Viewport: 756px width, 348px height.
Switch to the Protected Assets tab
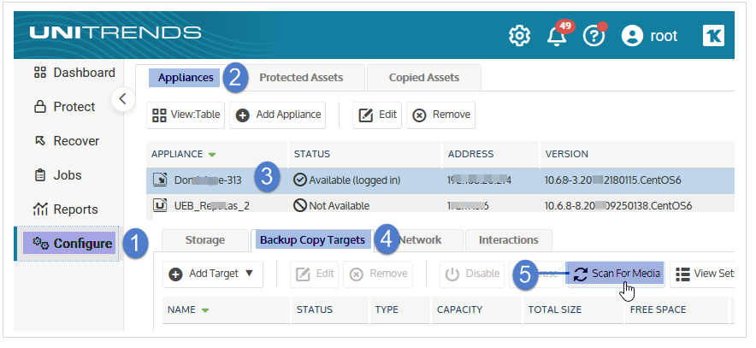point(301,78)
